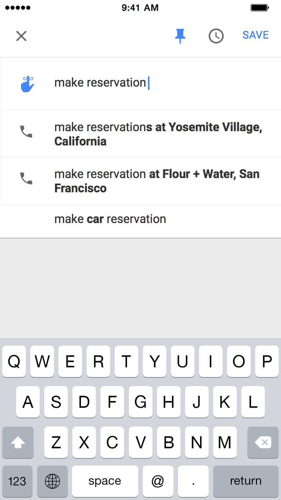Choose the Flour + Water suggestion

[157, 181]
